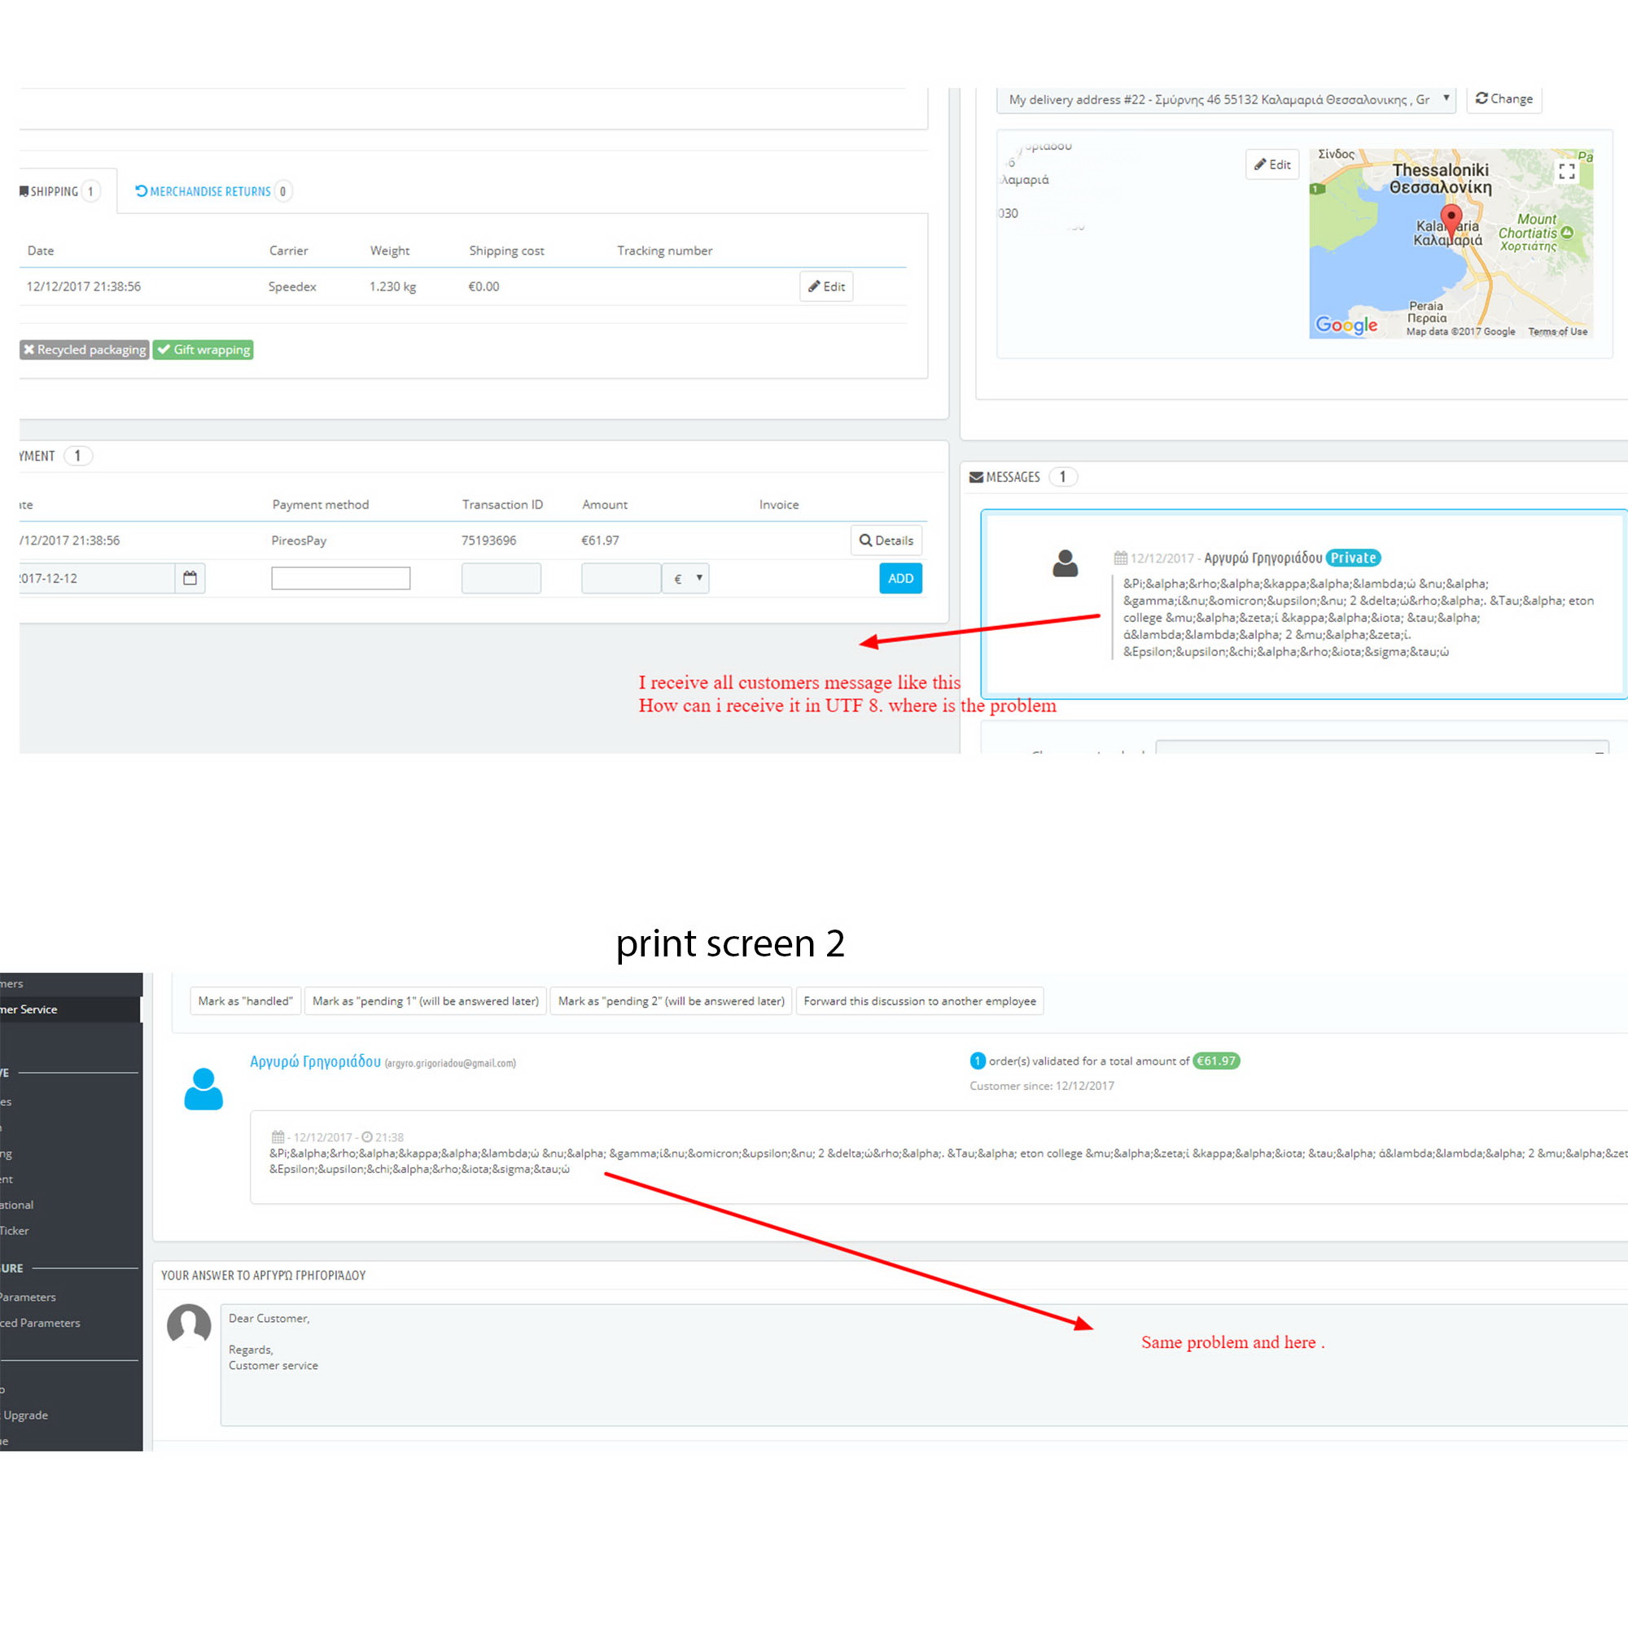Click the Google logo on map
This screenshot has width=1628, height=1628.
pos(1346,326)
